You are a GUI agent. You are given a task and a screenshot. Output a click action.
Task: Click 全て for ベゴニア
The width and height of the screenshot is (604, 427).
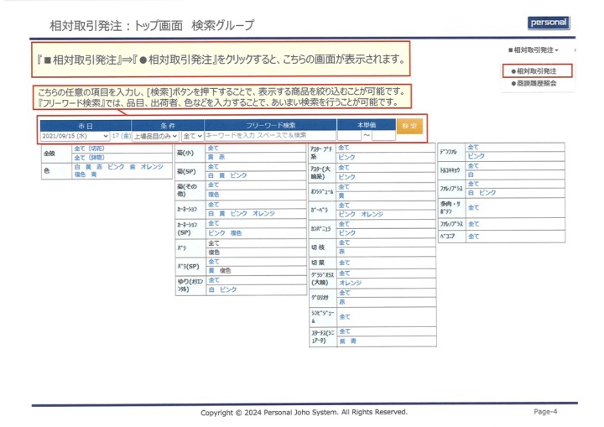[474, 237]
